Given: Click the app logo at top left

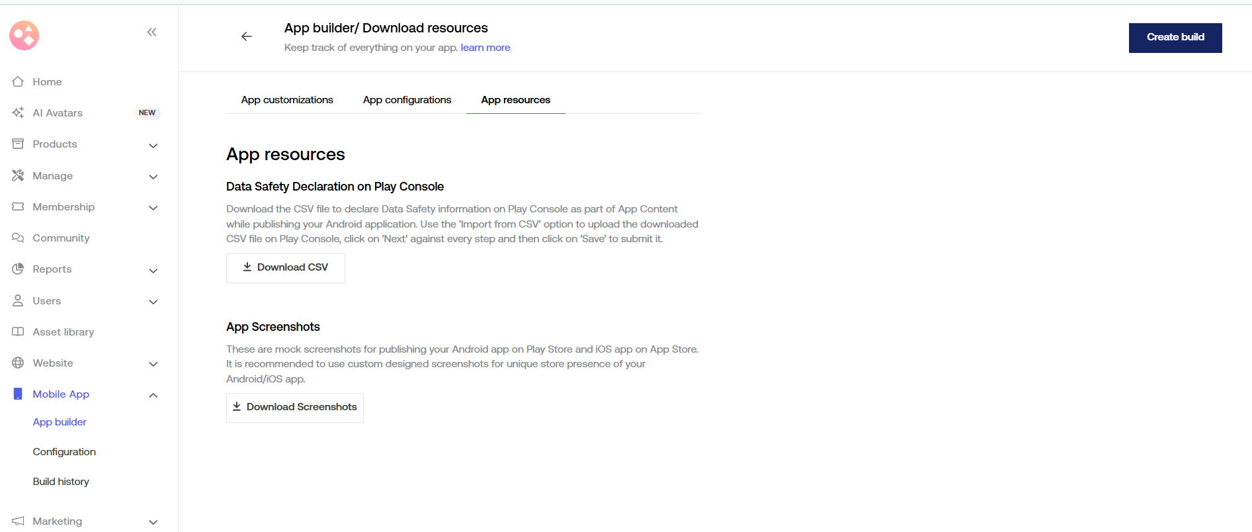Looking at the screenshot, I should pyautogui.click(x=24, y=35).
